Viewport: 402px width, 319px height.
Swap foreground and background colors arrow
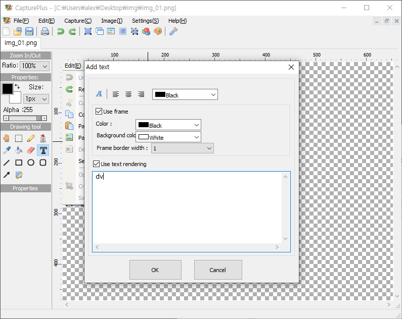coord(17,87)
